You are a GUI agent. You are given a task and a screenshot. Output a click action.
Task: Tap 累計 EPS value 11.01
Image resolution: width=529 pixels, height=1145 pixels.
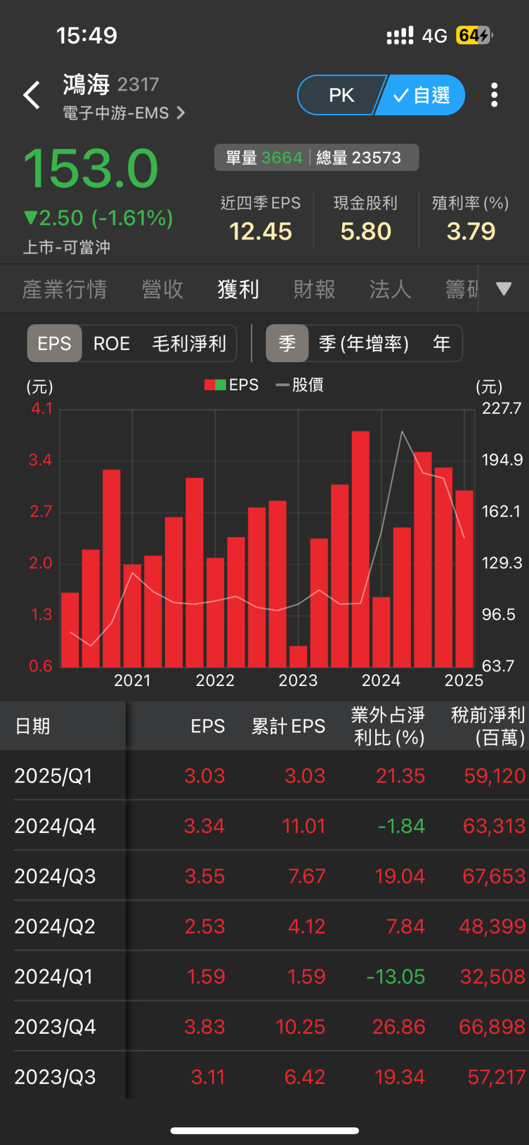click(x=304, y=826)
